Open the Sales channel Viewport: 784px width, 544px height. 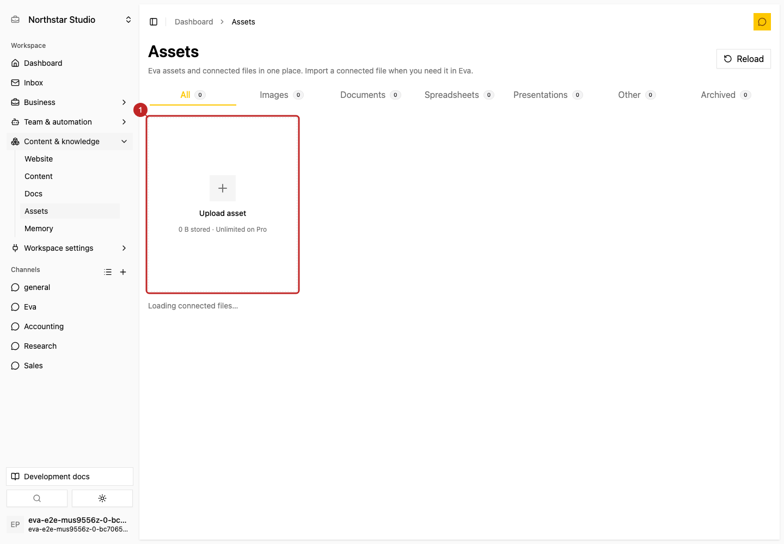coord(70,366)
